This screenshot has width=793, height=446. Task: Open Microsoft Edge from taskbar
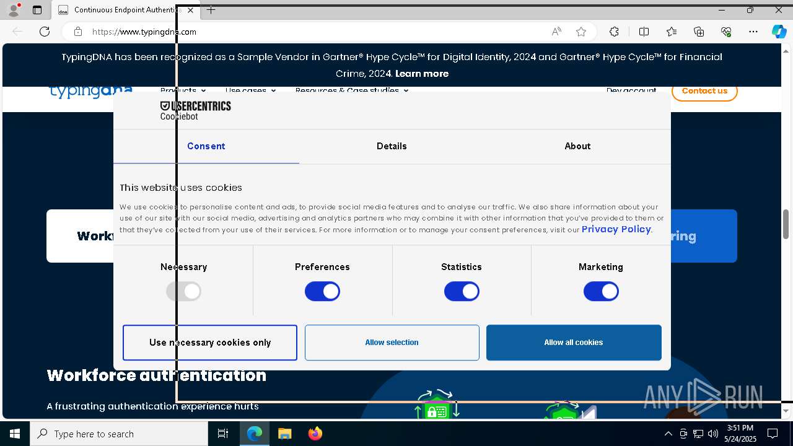tap(255, 434)
